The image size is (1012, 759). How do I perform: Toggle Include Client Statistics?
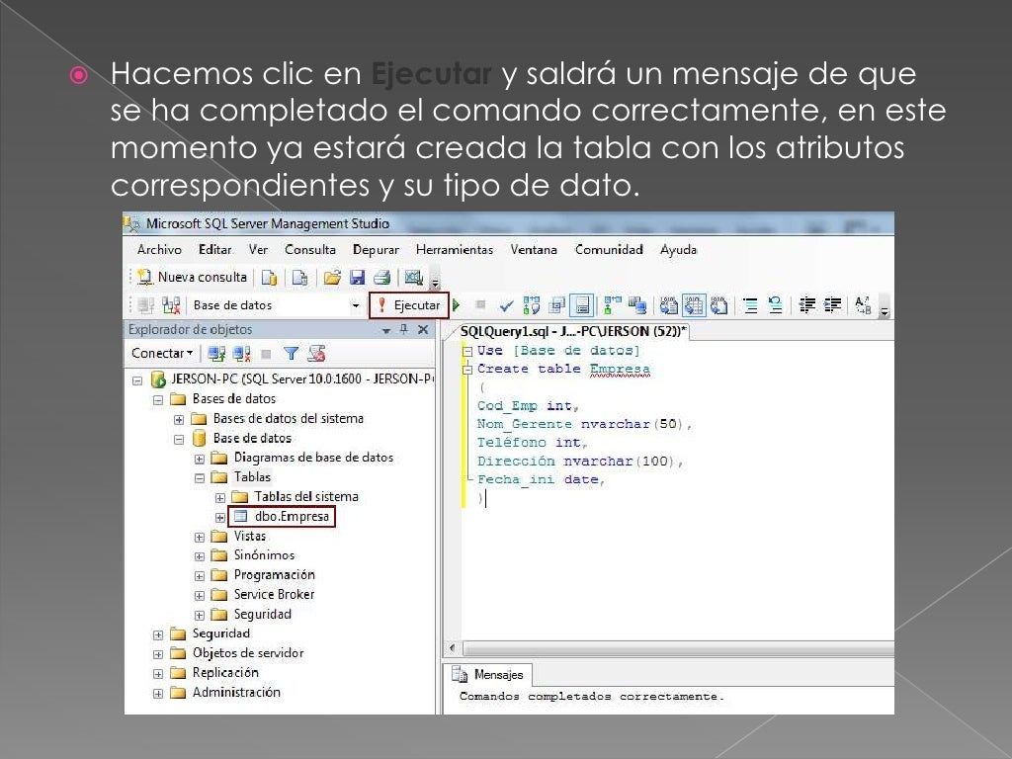[637, 305]
